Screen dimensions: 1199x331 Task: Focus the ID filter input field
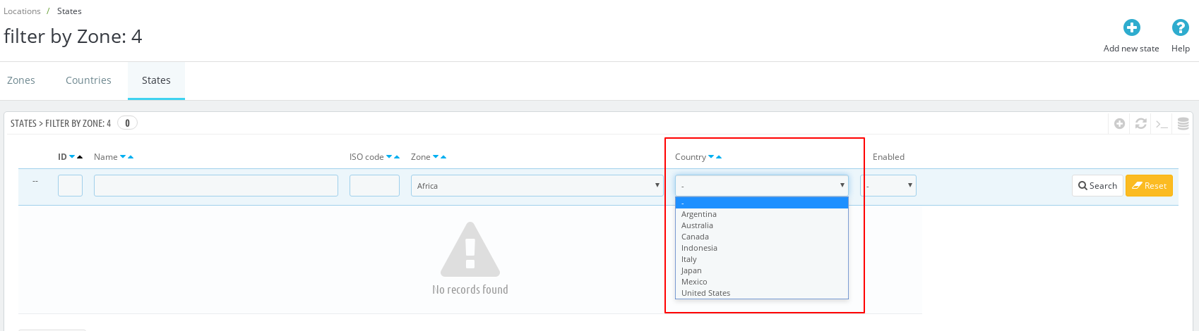tap(70, 186)
